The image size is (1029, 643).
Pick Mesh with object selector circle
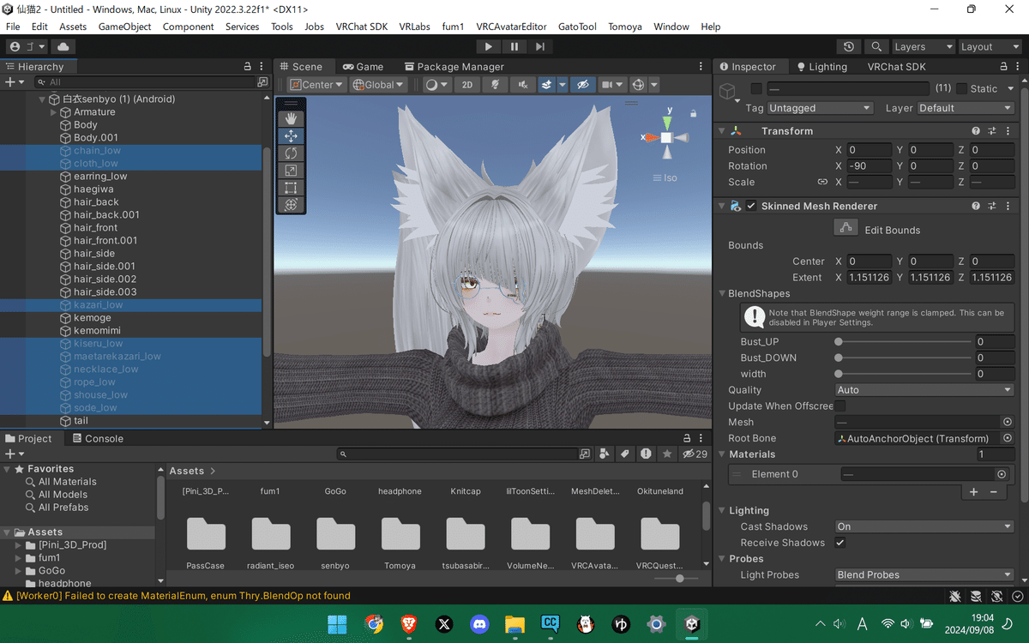click(x=1008, y=422)
